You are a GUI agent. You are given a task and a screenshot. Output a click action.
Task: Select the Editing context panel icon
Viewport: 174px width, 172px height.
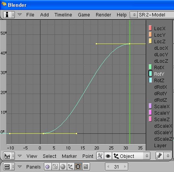coord(78,167)
